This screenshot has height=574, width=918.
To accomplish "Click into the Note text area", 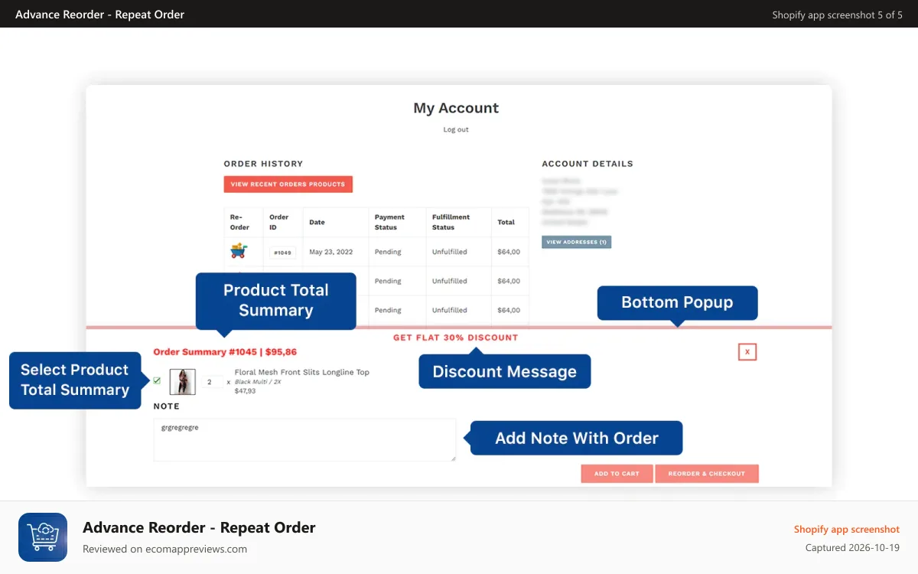I will tap(304, 440).
